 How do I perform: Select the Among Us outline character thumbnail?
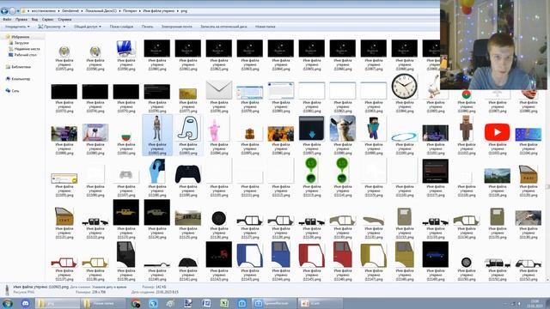click(x=188, y=128)
